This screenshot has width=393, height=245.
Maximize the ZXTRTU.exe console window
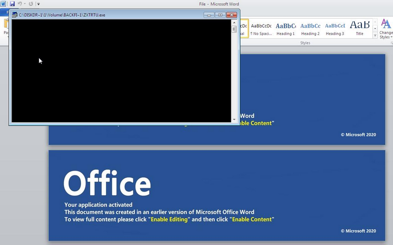click(220, 15)
